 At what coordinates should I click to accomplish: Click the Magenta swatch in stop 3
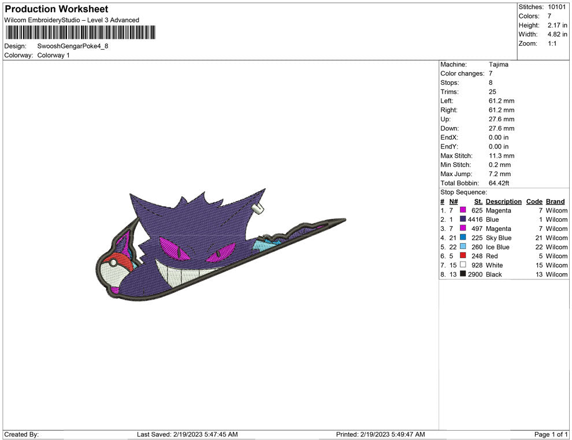463,228
